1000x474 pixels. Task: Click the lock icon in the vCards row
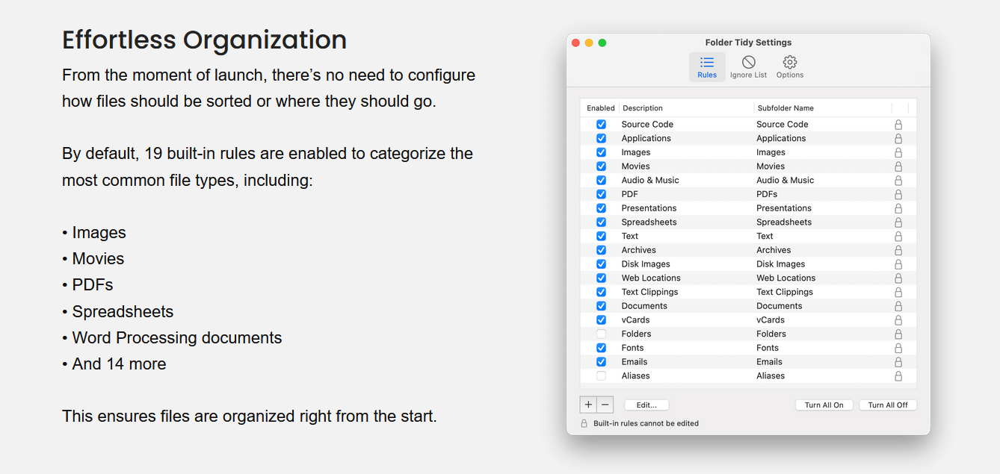pyautogui.click(x=898, y=319)
